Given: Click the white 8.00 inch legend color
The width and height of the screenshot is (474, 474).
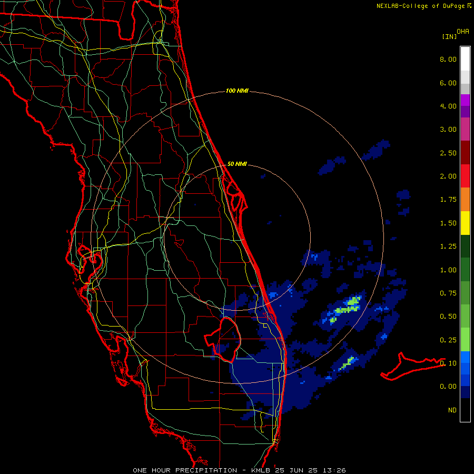Looking at the screenshot, I should (x=465, y=59).
